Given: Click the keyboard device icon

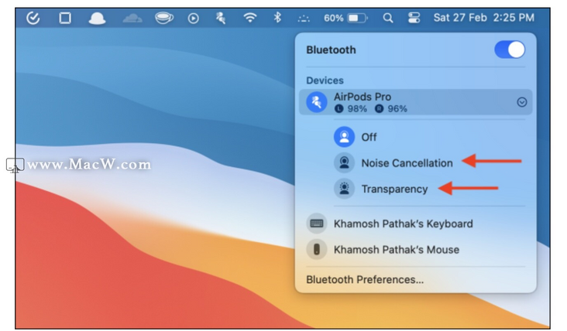Looking at the screenshot, I should tap(316, 224).
